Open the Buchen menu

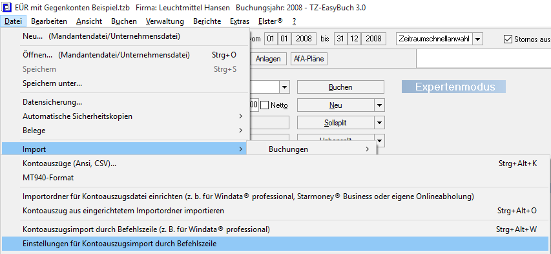123,21
